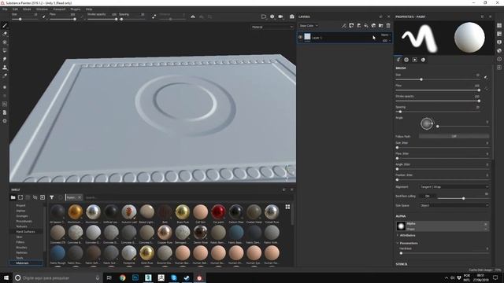The image size is (504, 283).
Task: Open the Mode menu
Action: (x=27, y=9)
